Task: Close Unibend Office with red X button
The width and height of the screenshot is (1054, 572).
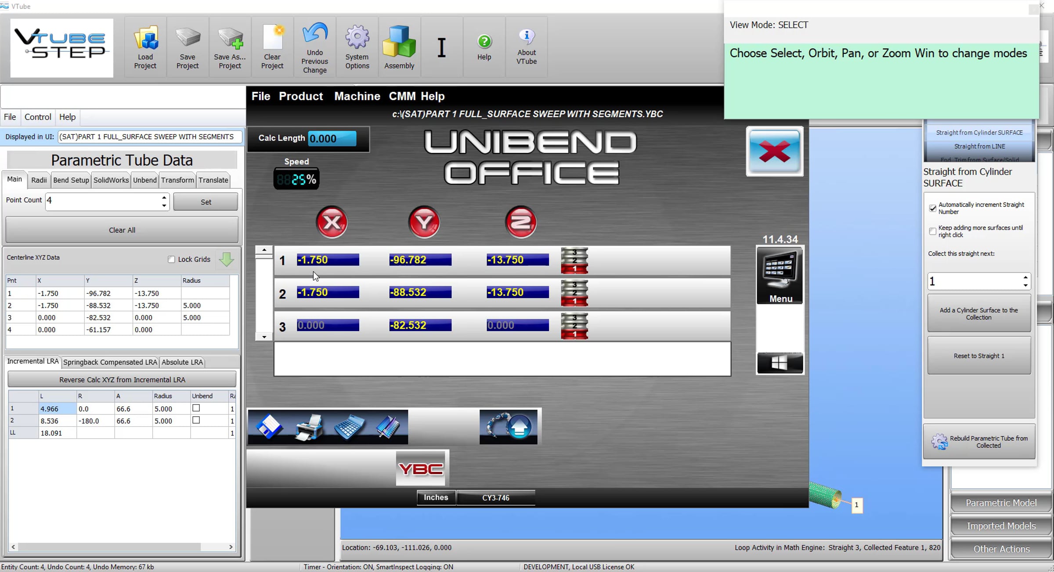Action: (x=775, y=151)
